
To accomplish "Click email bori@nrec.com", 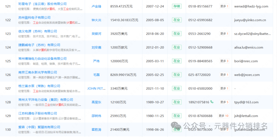I will pyautogui.click(x=246, y=61).
